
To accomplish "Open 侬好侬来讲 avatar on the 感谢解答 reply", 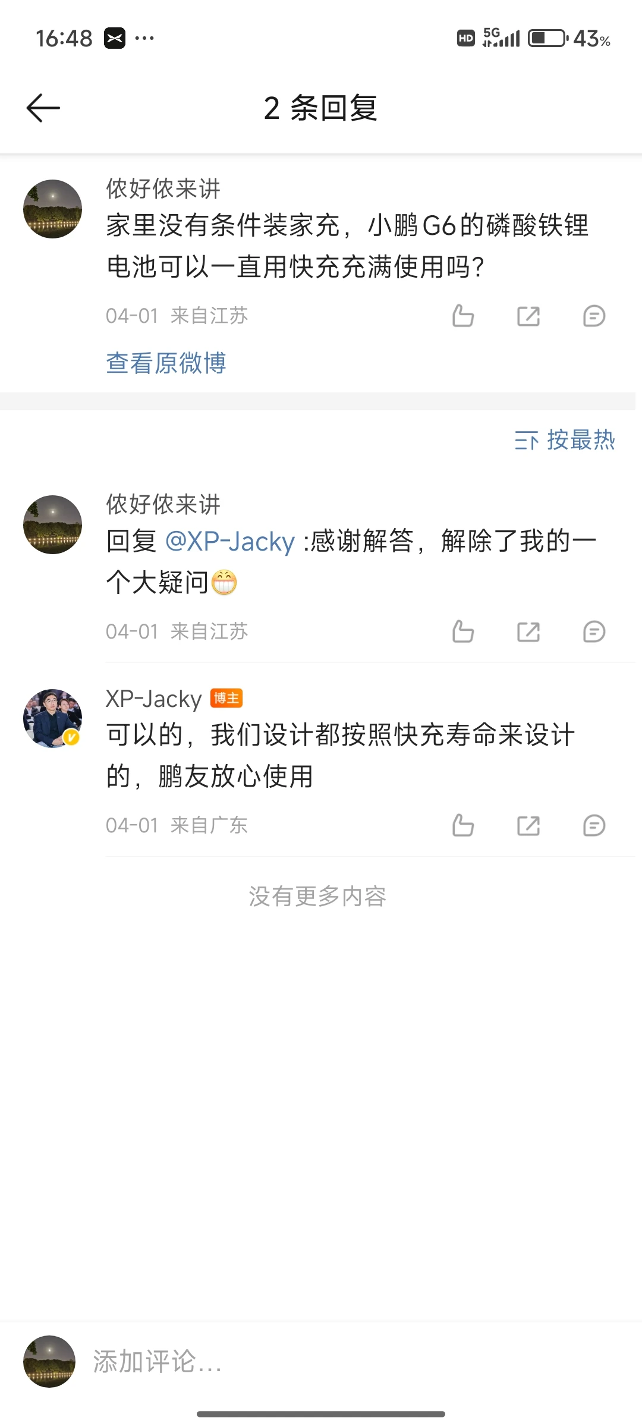I will pos(52,524).
